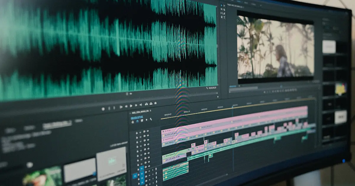The width and height of the screenshot is (355, 186).
Task: Select the Selection tool in the Tools panel
Action: coord(222,5)
